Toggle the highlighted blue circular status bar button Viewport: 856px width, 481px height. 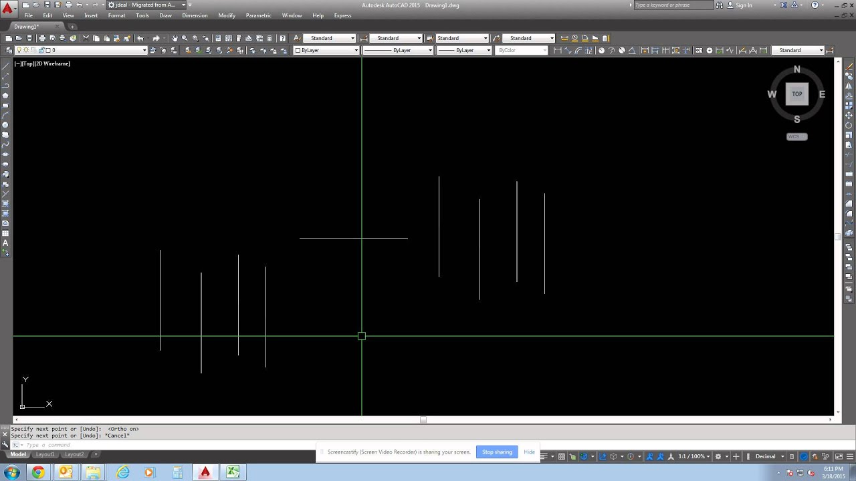click(x=803, y=456)
